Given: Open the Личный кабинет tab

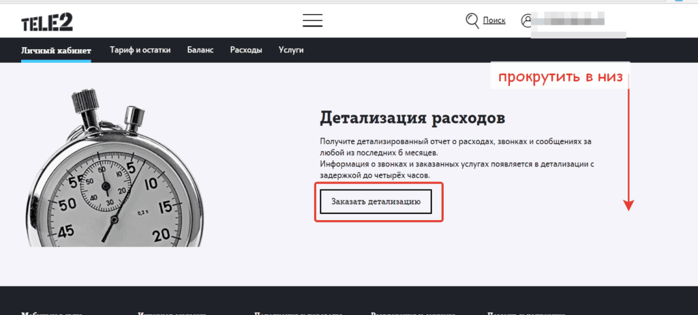Looking at the screenshot, I should 56,50.
